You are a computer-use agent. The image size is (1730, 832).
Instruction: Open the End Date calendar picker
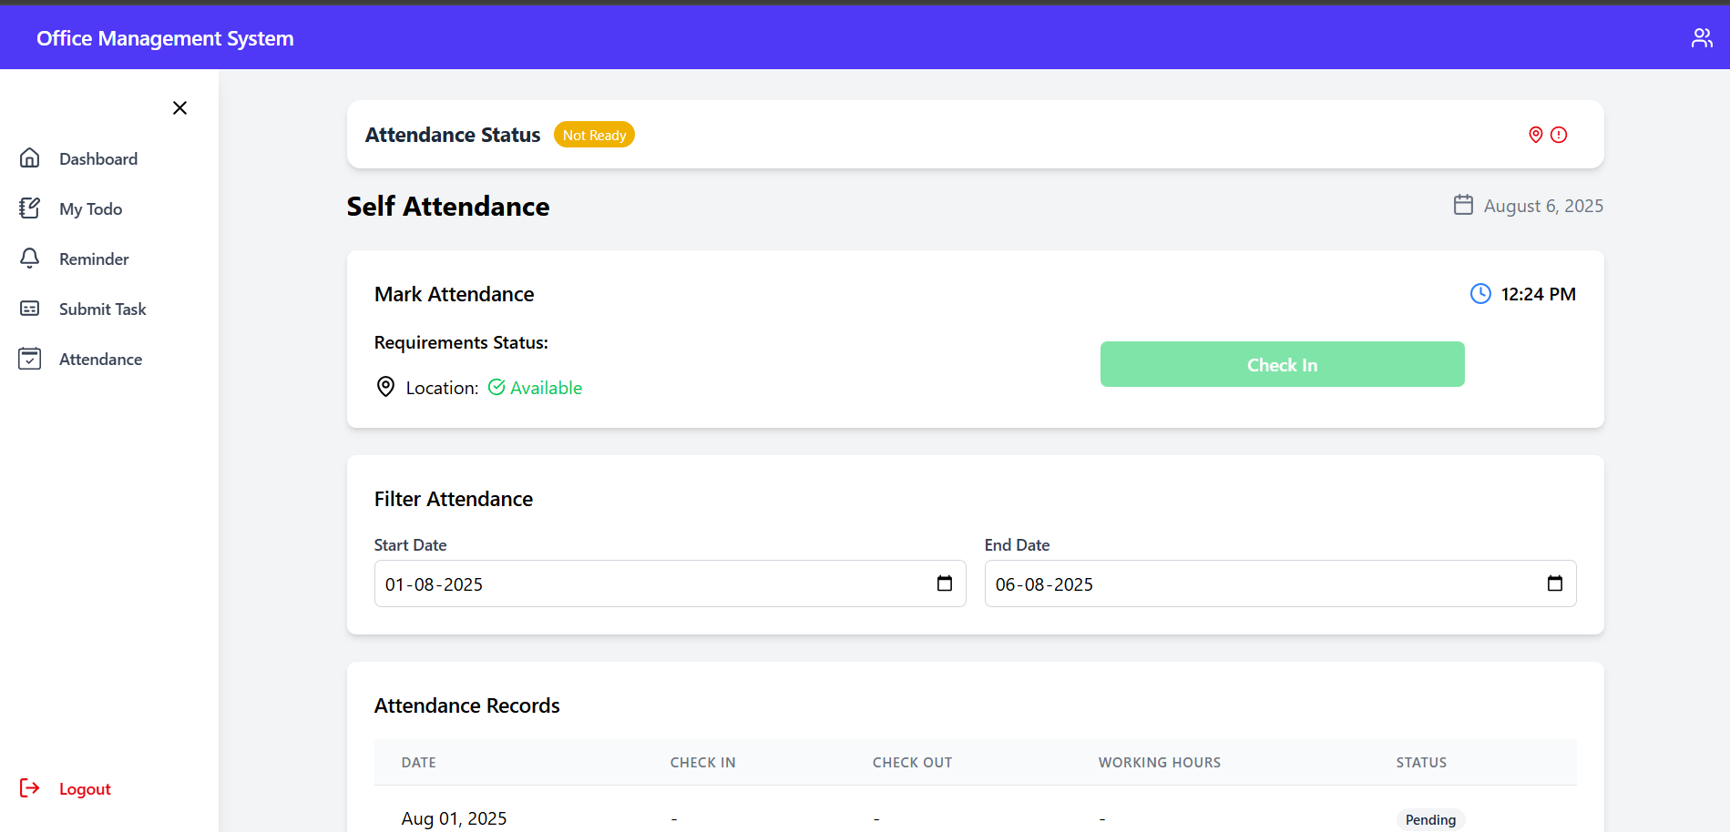click(1554, 583)
